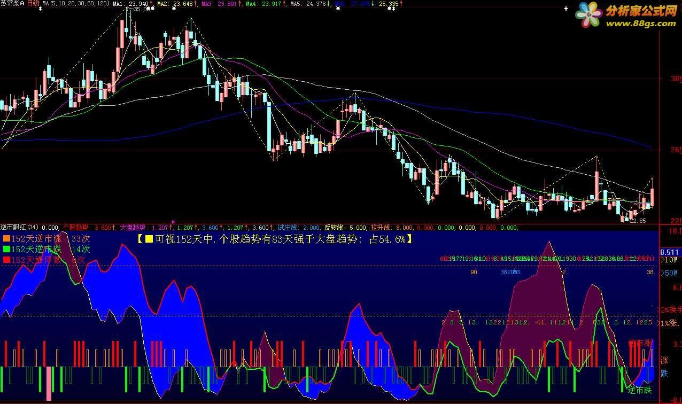Select the 试压线: 2.000 readout

click(299, 227)
